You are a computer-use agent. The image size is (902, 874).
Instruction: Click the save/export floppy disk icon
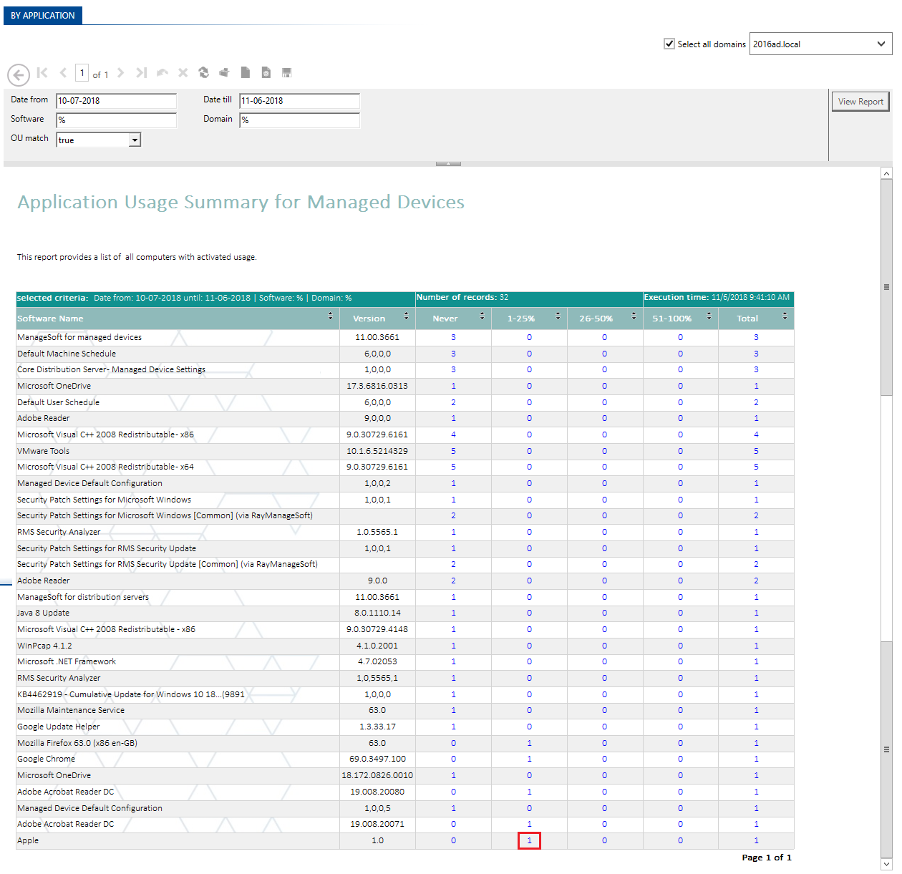(x=286, y=72)
